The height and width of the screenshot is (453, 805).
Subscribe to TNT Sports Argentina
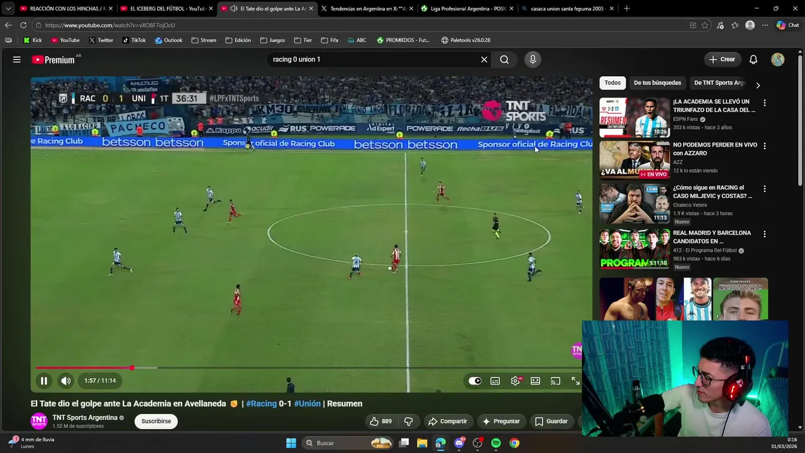pos(156,422)
